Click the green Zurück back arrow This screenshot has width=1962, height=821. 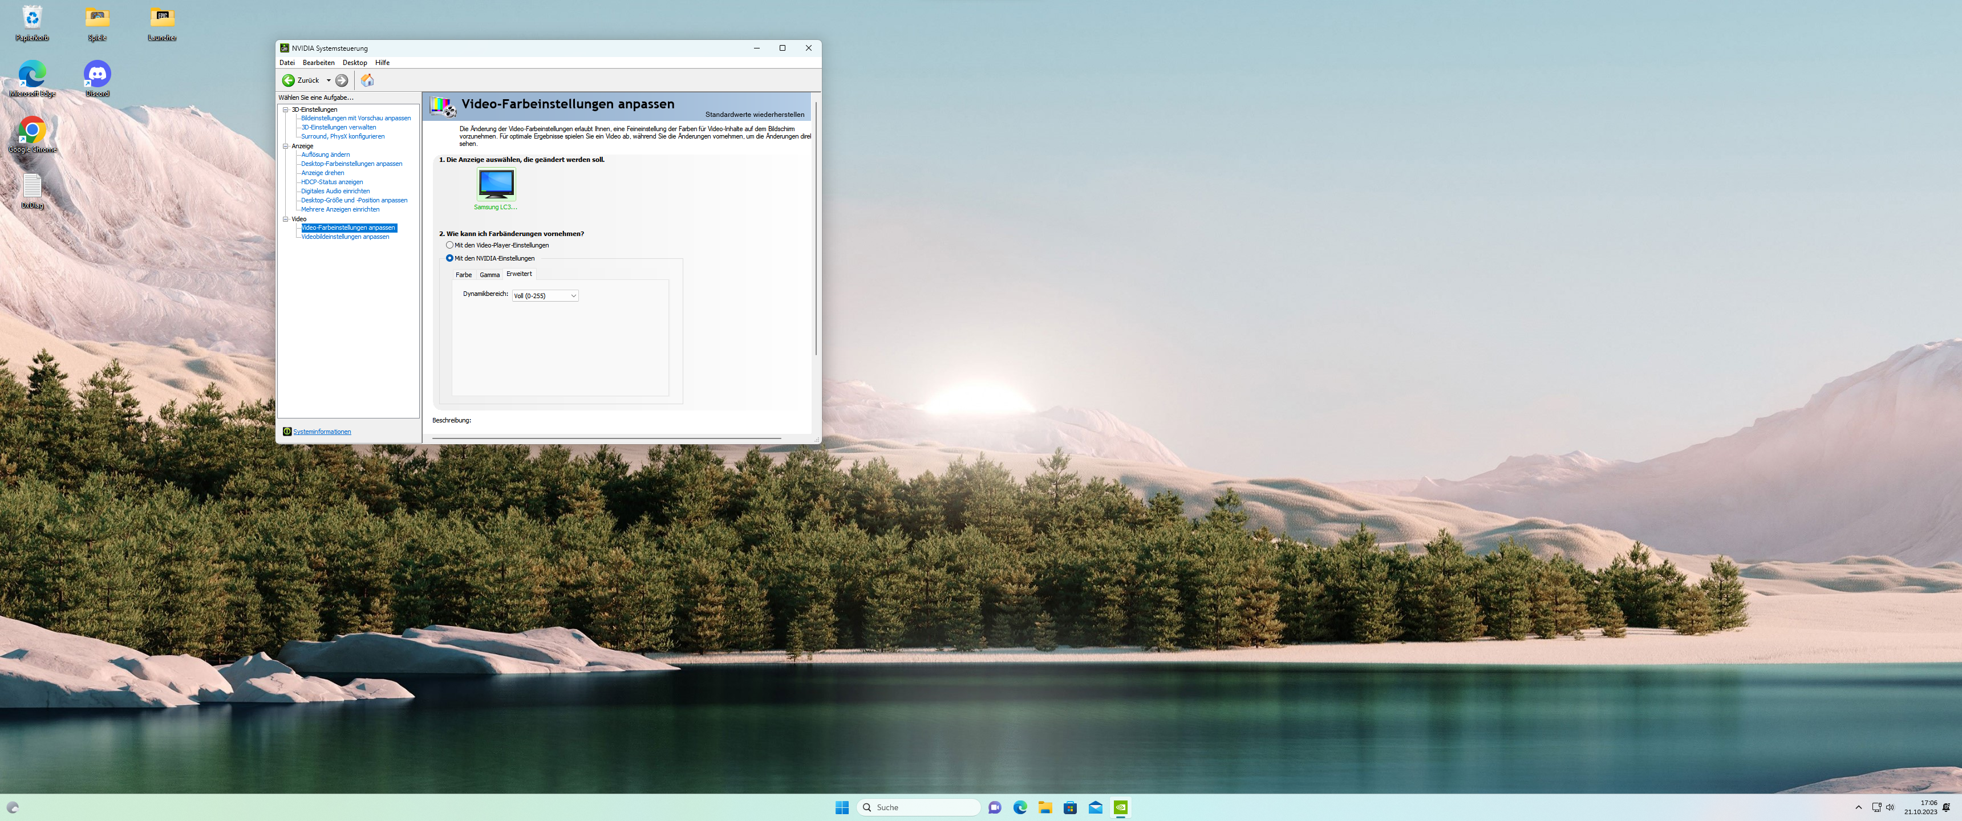coord(289,80)
